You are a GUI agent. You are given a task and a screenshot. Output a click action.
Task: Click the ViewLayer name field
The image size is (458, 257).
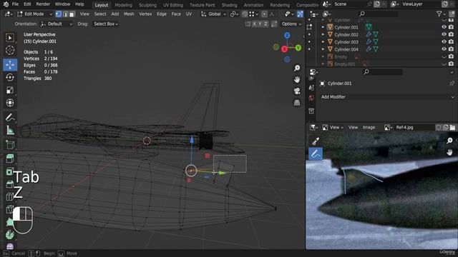(421, 4)
